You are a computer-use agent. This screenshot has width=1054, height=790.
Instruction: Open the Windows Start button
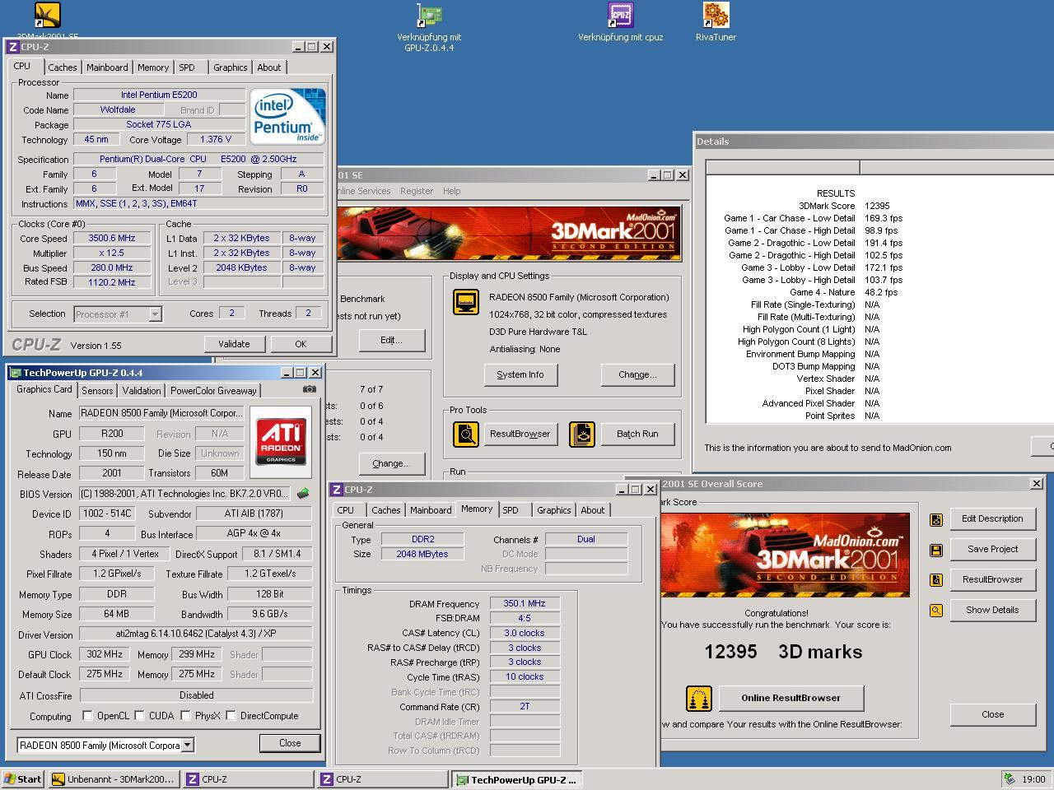click(23, 779)
